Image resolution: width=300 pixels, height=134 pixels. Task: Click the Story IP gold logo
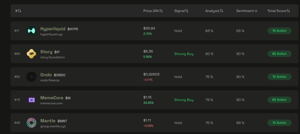point(31,54)
